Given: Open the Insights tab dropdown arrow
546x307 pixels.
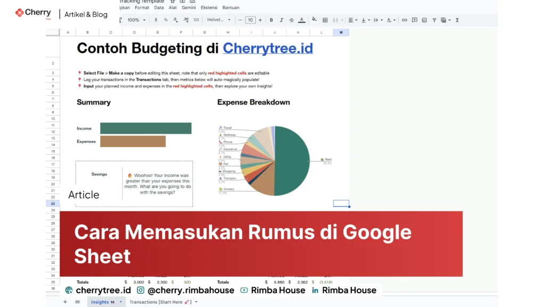Looking at the screenshot, I should pyautogui.click(x=121, y=302).
